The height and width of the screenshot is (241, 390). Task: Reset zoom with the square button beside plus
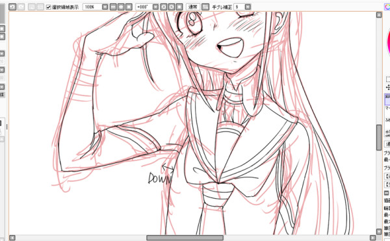[x=129, y=7]
